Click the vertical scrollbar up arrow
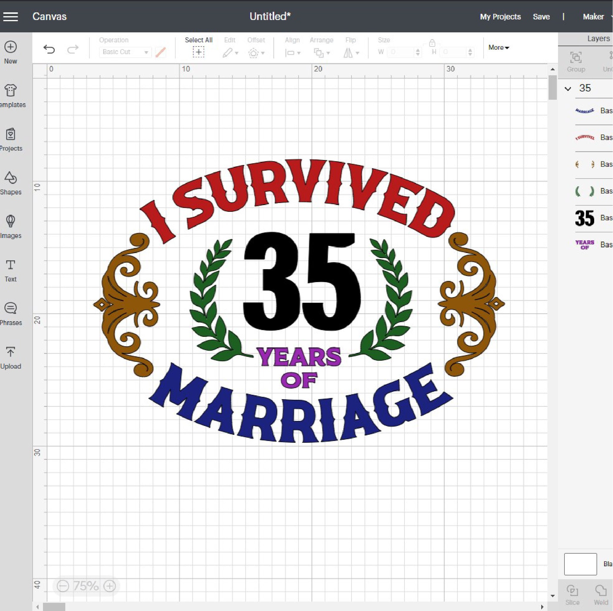This screenshot has width=613, height=611. point(553,69)
